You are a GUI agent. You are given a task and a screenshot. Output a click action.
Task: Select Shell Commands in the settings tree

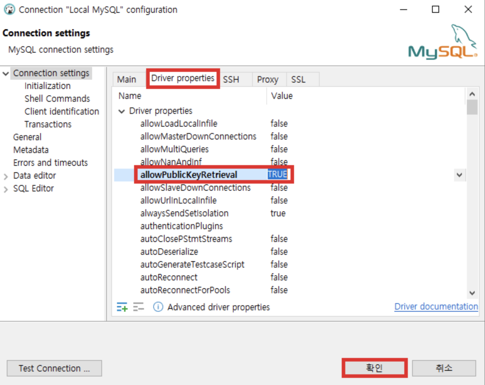(x=57, y=99)
